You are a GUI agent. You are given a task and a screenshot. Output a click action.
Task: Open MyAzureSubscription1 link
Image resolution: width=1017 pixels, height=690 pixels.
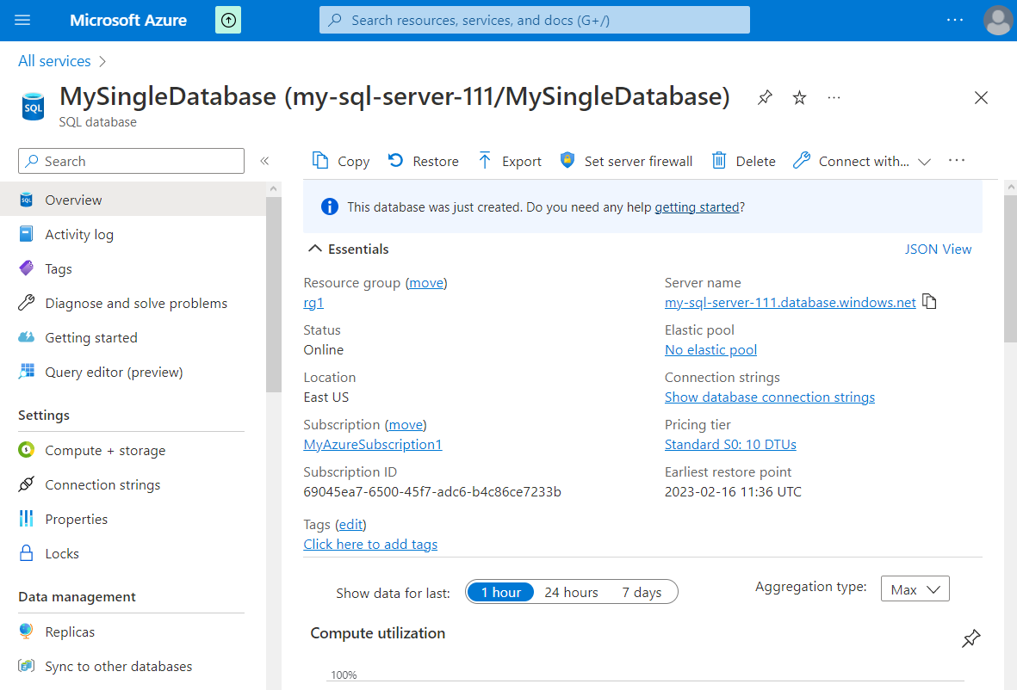click(372, 445)
